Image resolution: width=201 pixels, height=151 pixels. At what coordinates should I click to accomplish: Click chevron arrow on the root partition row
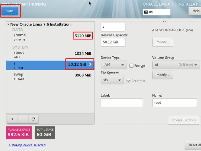pyautogui.click(x=90, y=64)
